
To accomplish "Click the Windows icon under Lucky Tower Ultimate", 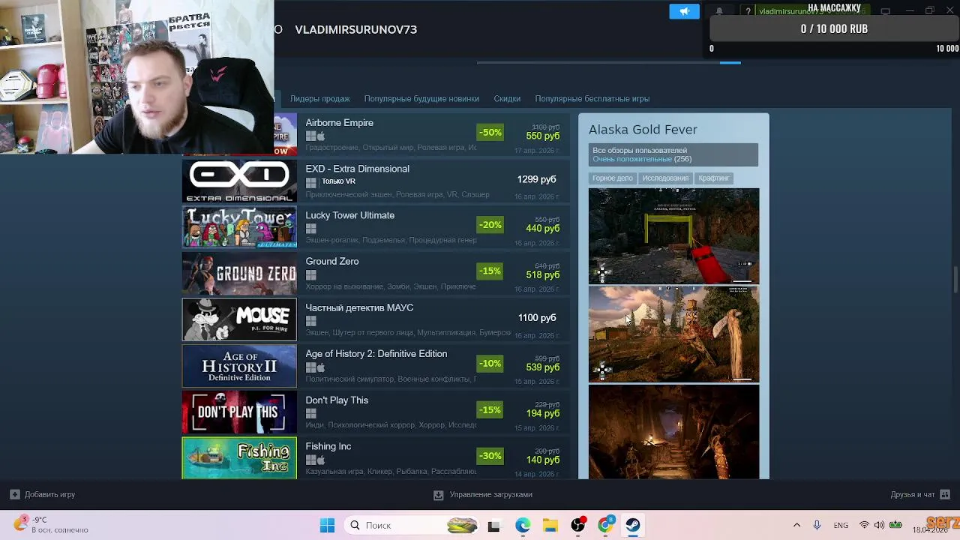I will pos(310,229).
